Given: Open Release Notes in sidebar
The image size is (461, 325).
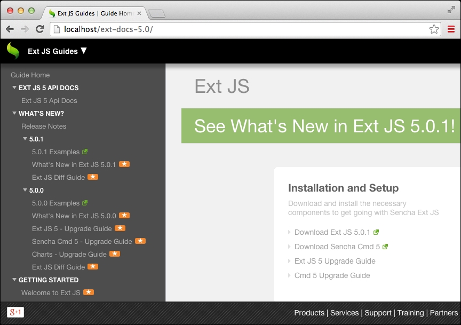Looking at the screenshot, I should tap(44, 126).
